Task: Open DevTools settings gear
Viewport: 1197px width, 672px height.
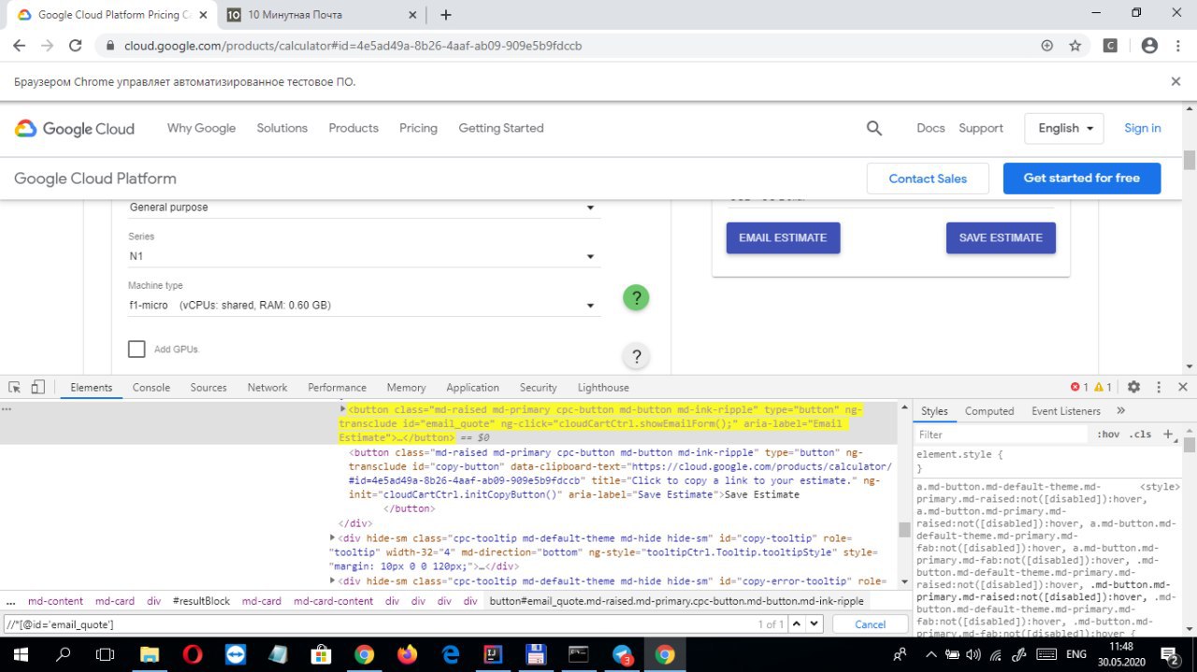Action: pyautogui.click(x=1133, y=387)
